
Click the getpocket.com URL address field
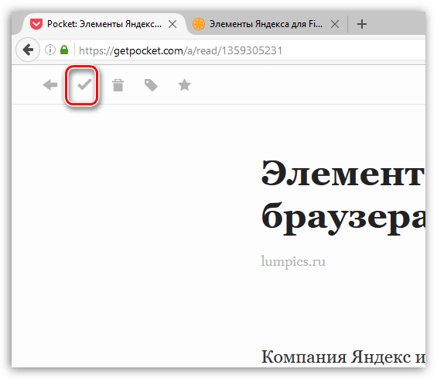[250, 50]
